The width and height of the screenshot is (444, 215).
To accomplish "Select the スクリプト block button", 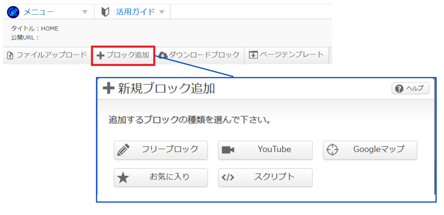I will pos(265,177).
